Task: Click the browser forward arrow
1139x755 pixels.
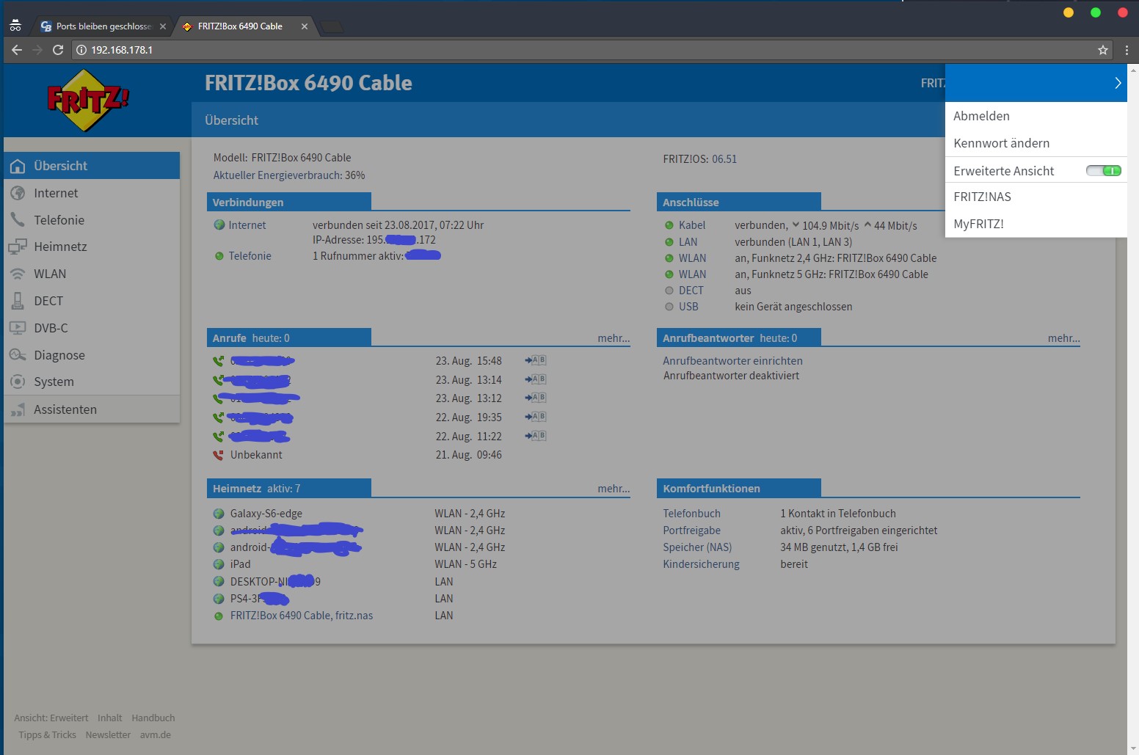Action: point(37,50)
